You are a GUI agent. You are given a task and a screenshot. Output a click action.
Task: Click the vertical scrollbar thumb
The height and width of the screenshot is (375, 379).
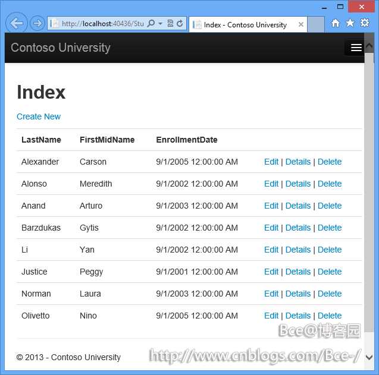tap(369, 193)
